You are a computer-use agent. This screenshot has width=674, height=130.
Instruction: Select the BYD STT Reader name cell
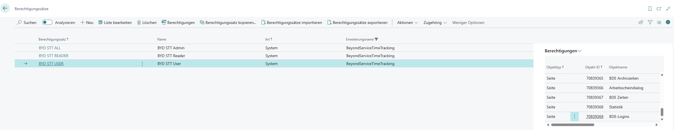171,56
